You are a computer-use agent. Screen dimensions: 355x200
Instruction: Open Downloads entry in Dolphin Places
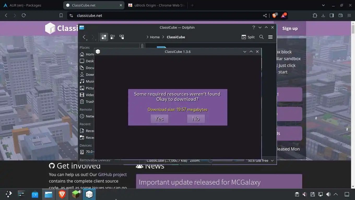point(87,74)
